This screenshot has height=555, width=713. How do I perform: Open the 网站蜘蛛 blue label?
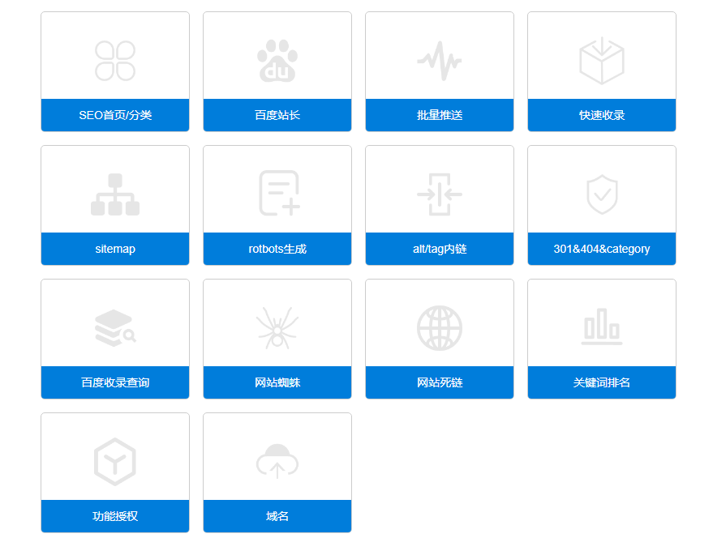coord(277,382)
